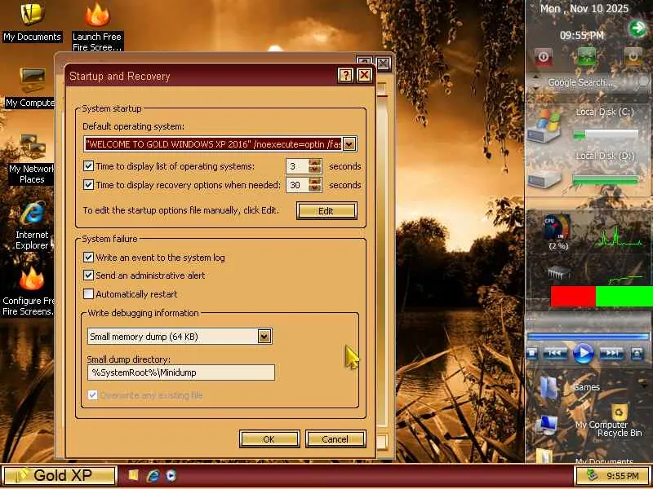Image resolution: width=653 pixels, height=489 pixels.
Task: Click the red memory usage block
Action: [573, 296]
